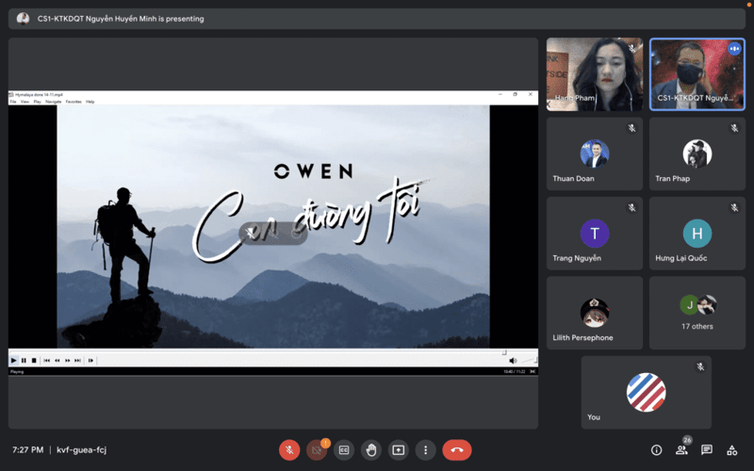Turn on the camera button
Image resolution: width=754 pixels, height=471 pixels.
[317, 450]
